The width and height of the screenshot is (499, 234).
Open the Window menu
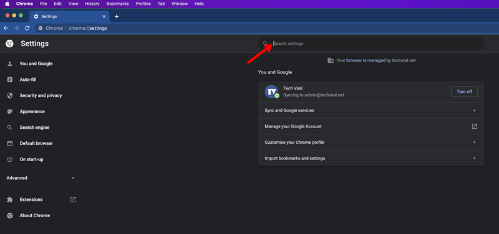coord(180,4)
